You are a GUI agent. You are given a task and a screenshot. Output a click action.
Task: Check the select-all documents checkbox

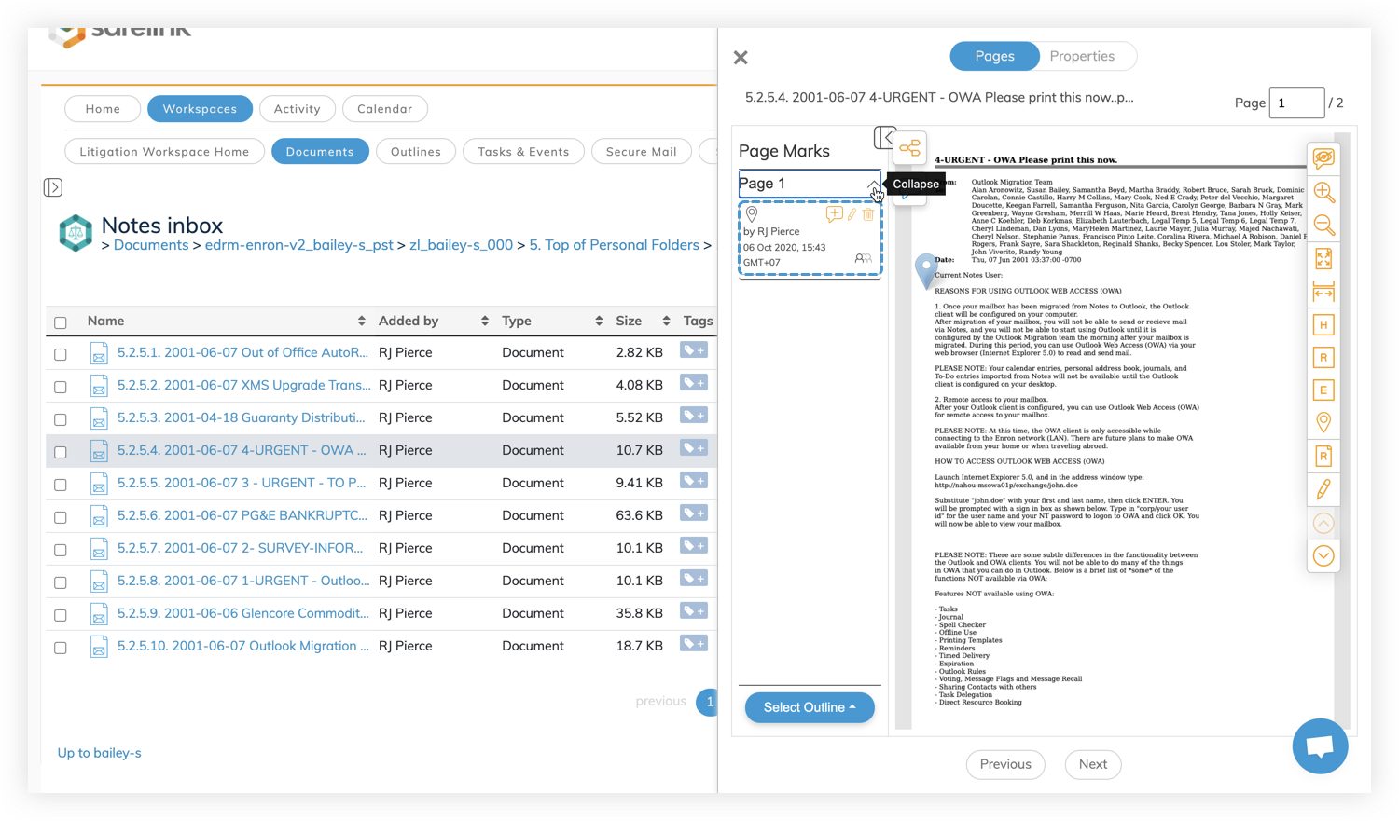(x=61, y=322)
